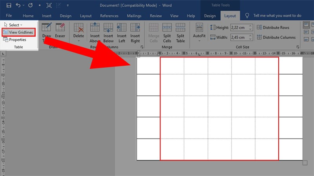Add a column using Insert Left

[x=122, y=33]
